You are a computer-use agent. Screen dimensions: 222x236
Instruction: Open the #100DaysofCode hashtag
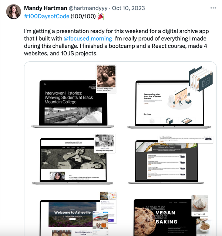coord(47,16)
